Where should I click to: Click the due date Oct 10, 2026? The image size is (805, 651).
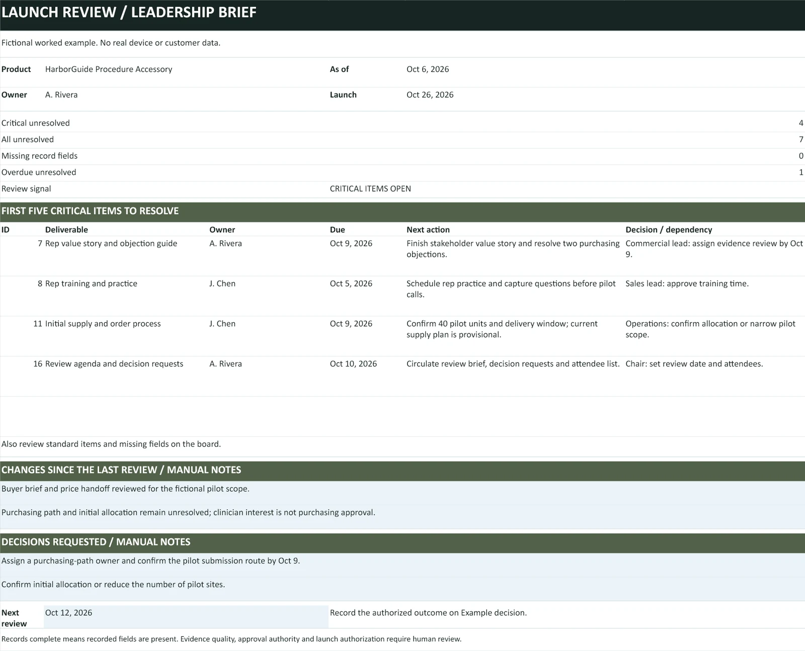click(x=353, y=364)
